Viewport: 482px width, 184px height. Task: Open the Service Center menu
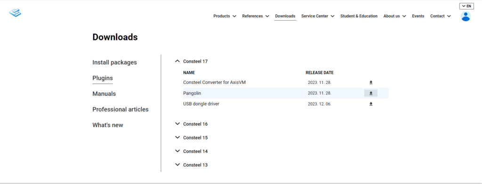(x=318, y=16)
